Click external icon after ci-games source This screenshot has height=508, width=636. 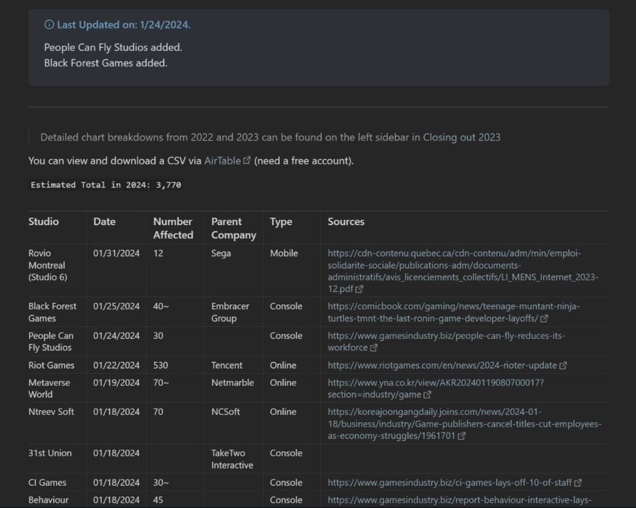click(x=578, y=483)
